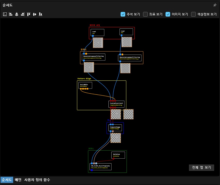Select the BuildROIs node

pos(85,85)
